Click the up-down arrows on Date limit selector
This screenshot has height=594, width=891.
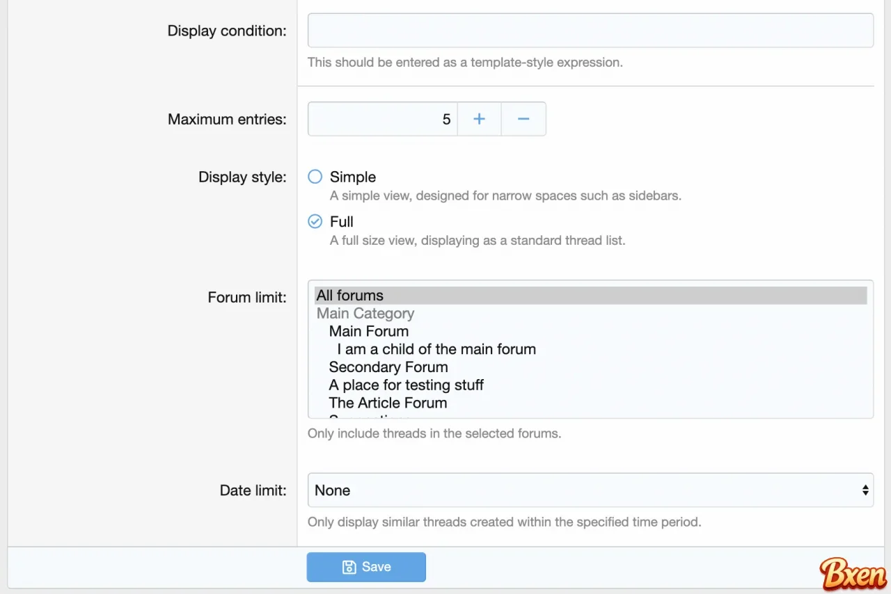[865, 490]
